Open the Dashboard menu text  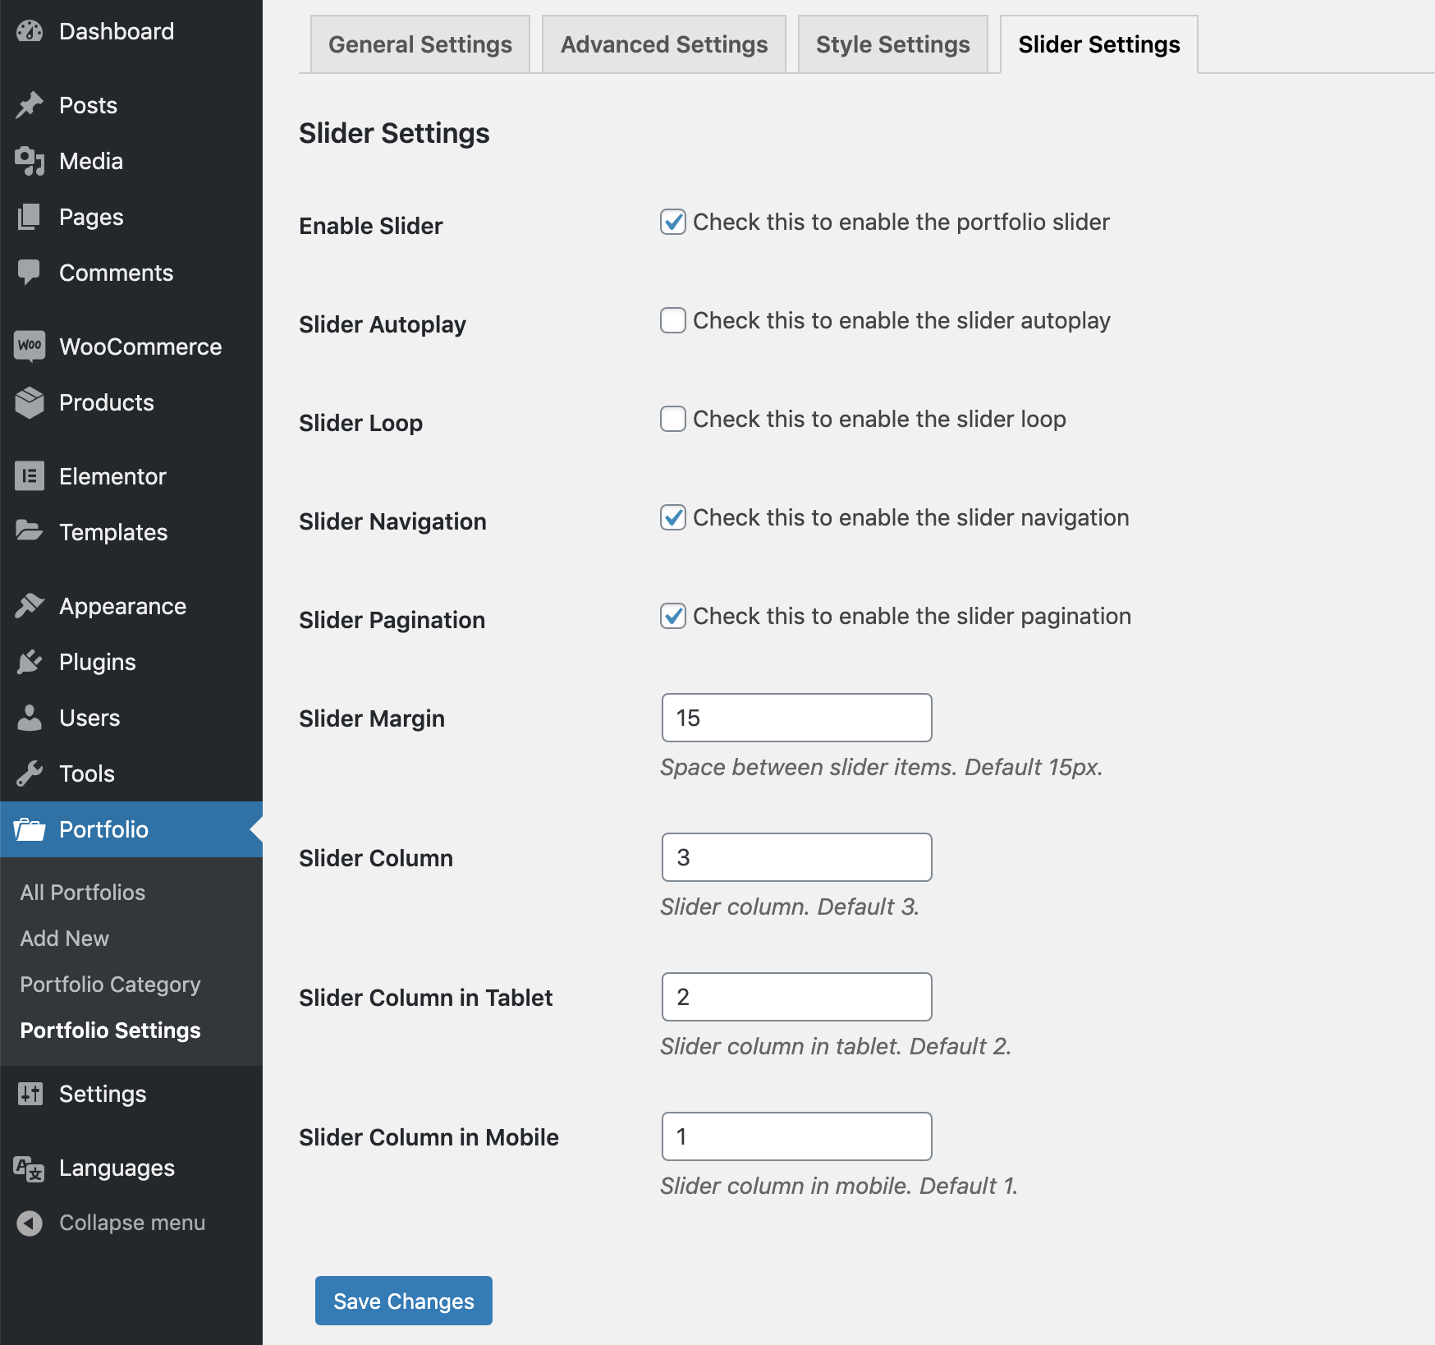(x=117, y=31)
